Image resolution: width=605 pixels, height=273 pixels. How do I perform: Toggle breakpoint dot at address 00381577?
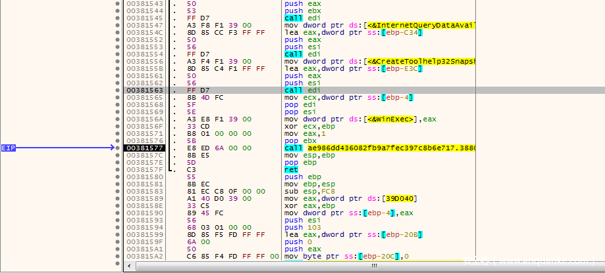point(118,148)
